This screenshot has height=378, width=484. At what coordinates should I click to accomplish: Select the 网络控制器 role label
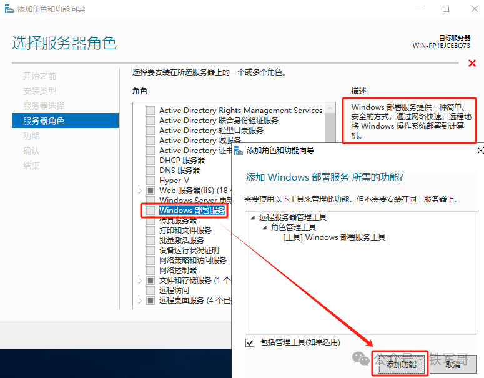(x=178, y=270)
